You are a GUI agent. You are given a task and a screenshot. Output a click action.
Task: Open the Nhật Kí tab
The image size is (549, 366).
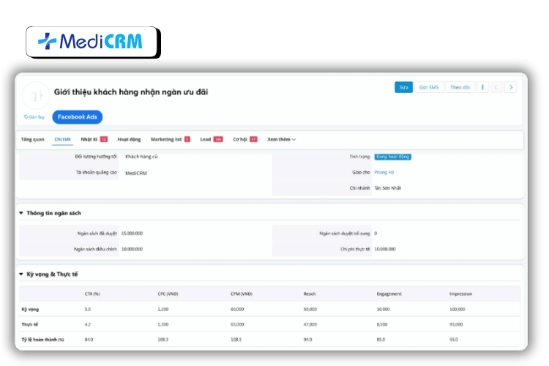pos(89,139)
